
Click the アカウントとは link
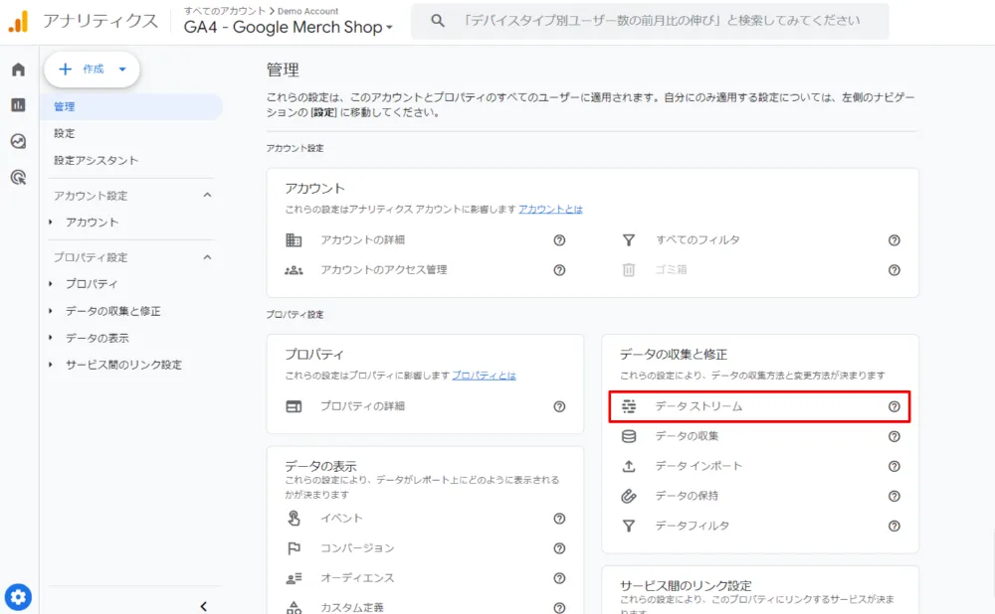point(550,209)
